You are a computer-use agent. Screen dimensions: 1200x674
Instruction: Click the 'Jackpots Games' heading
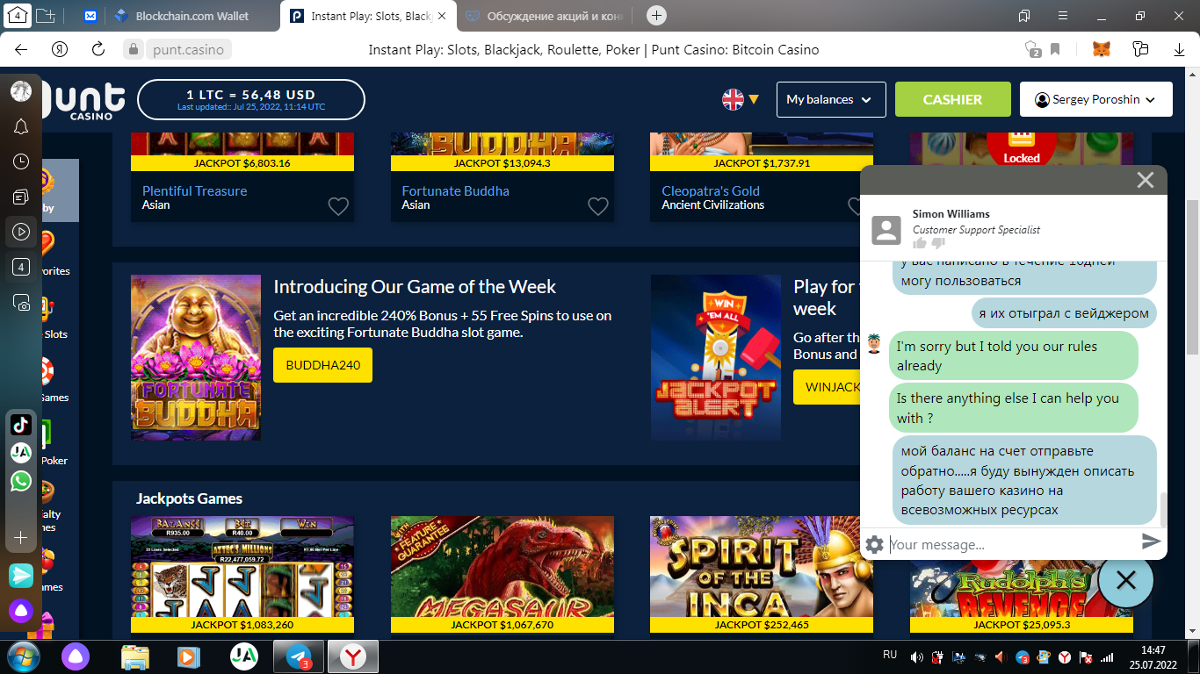(189, 498)
